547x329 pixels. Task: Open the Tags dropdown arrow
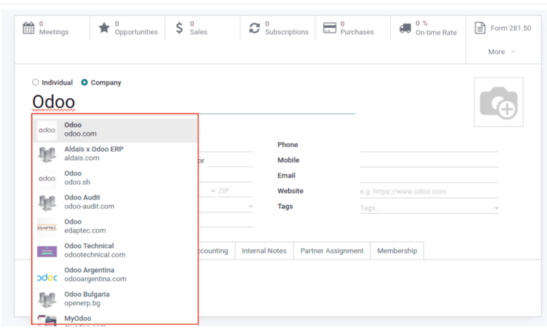click(x=496, y=208)
